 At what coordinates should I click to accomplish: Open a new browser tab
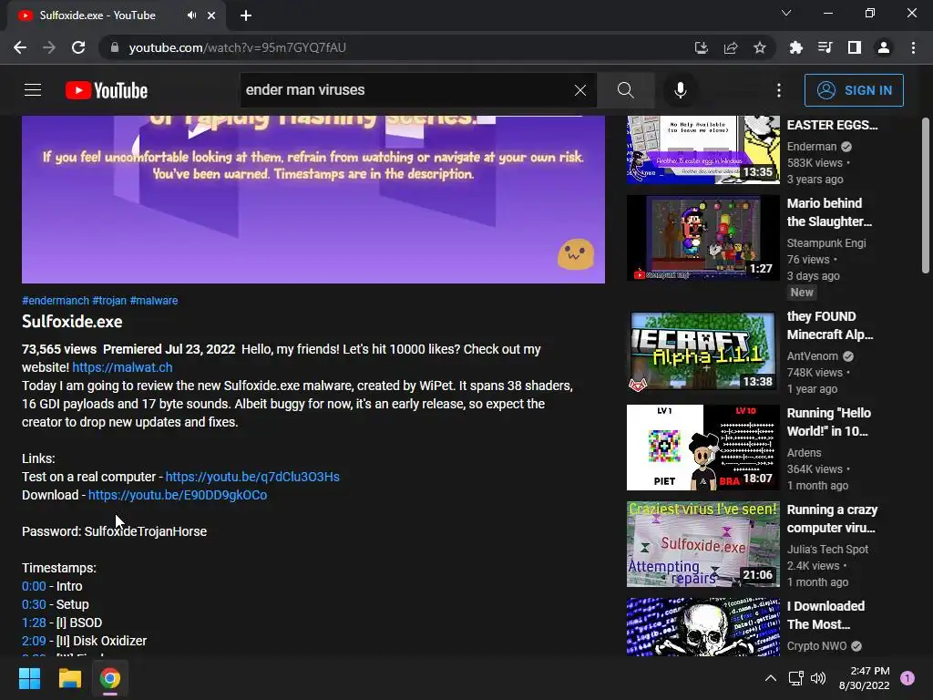246,15
